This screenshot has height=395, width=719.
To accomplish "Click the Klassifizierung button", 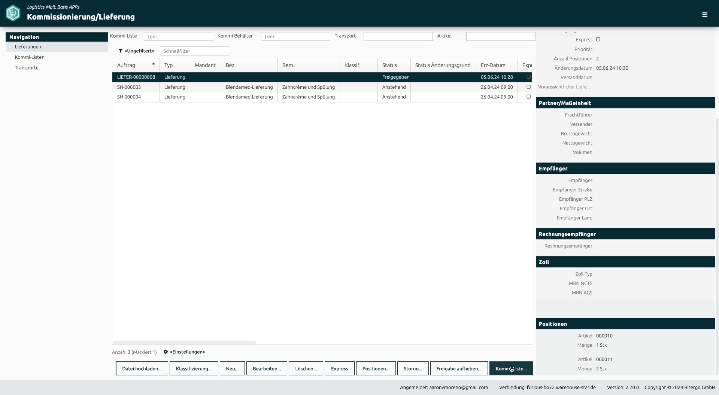I will [194, 368].
